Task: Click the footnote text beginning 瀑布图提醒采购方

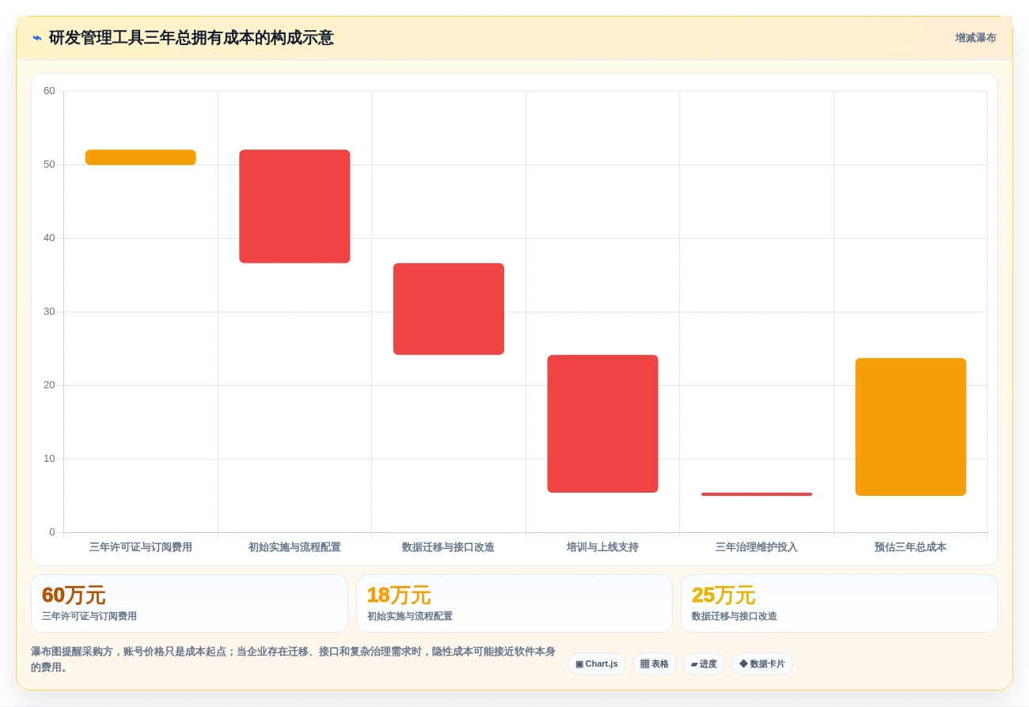Action: point(293,660)
